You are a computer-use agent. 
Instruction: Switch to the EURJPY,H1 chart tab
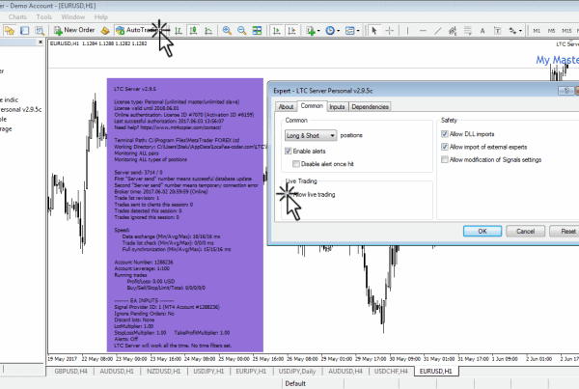(x=251, y=371)
